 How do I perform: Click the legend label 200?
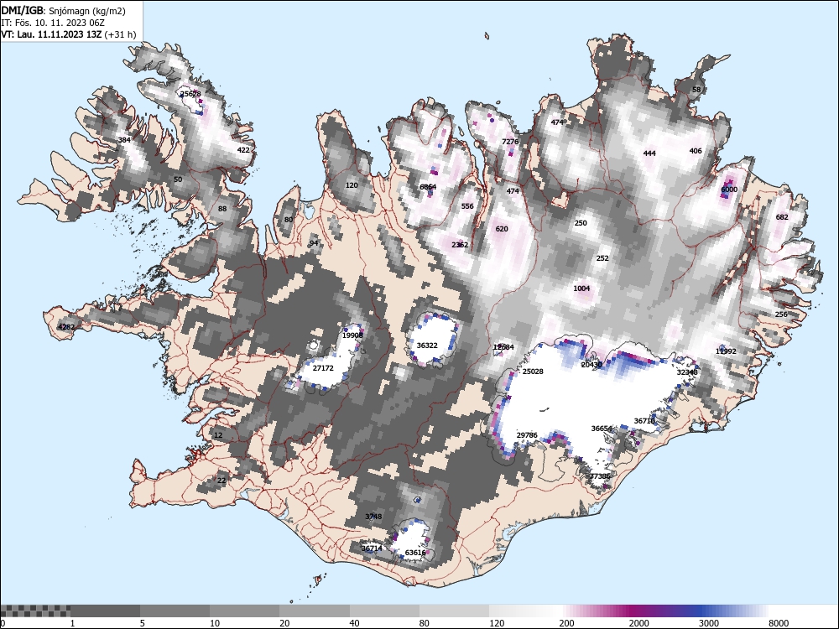click(566, 623)
